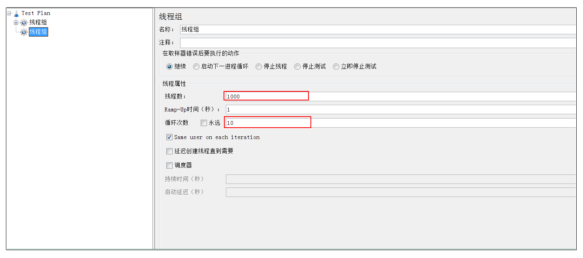Viewport: 583px width, 258px height.
Task: Choose 立即停止测试 radio option
Action: pos(354,67)
